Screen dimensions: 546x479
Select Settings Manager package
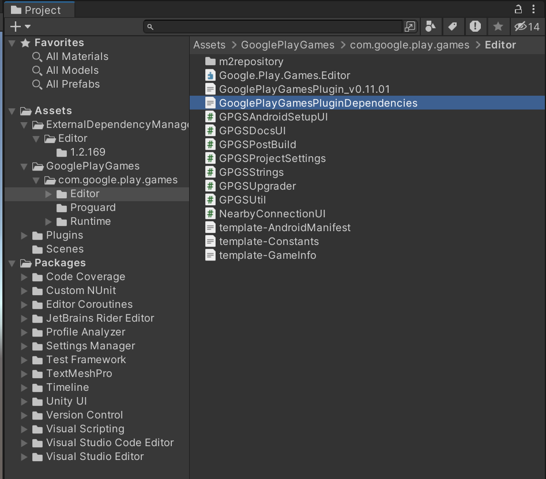click(90, 346)
